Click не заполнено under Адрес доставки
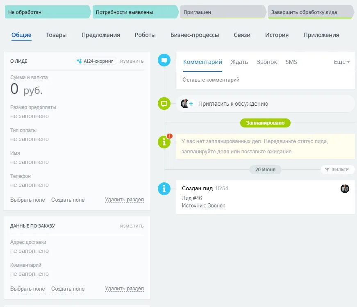Image resolution: width=357 pixels, height=307 pixels. coord(30,251)
